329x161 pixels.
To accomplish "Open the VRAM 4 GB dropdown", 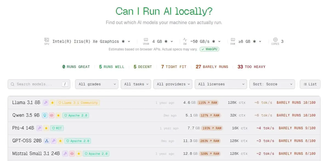I will [x=163, y=41].
